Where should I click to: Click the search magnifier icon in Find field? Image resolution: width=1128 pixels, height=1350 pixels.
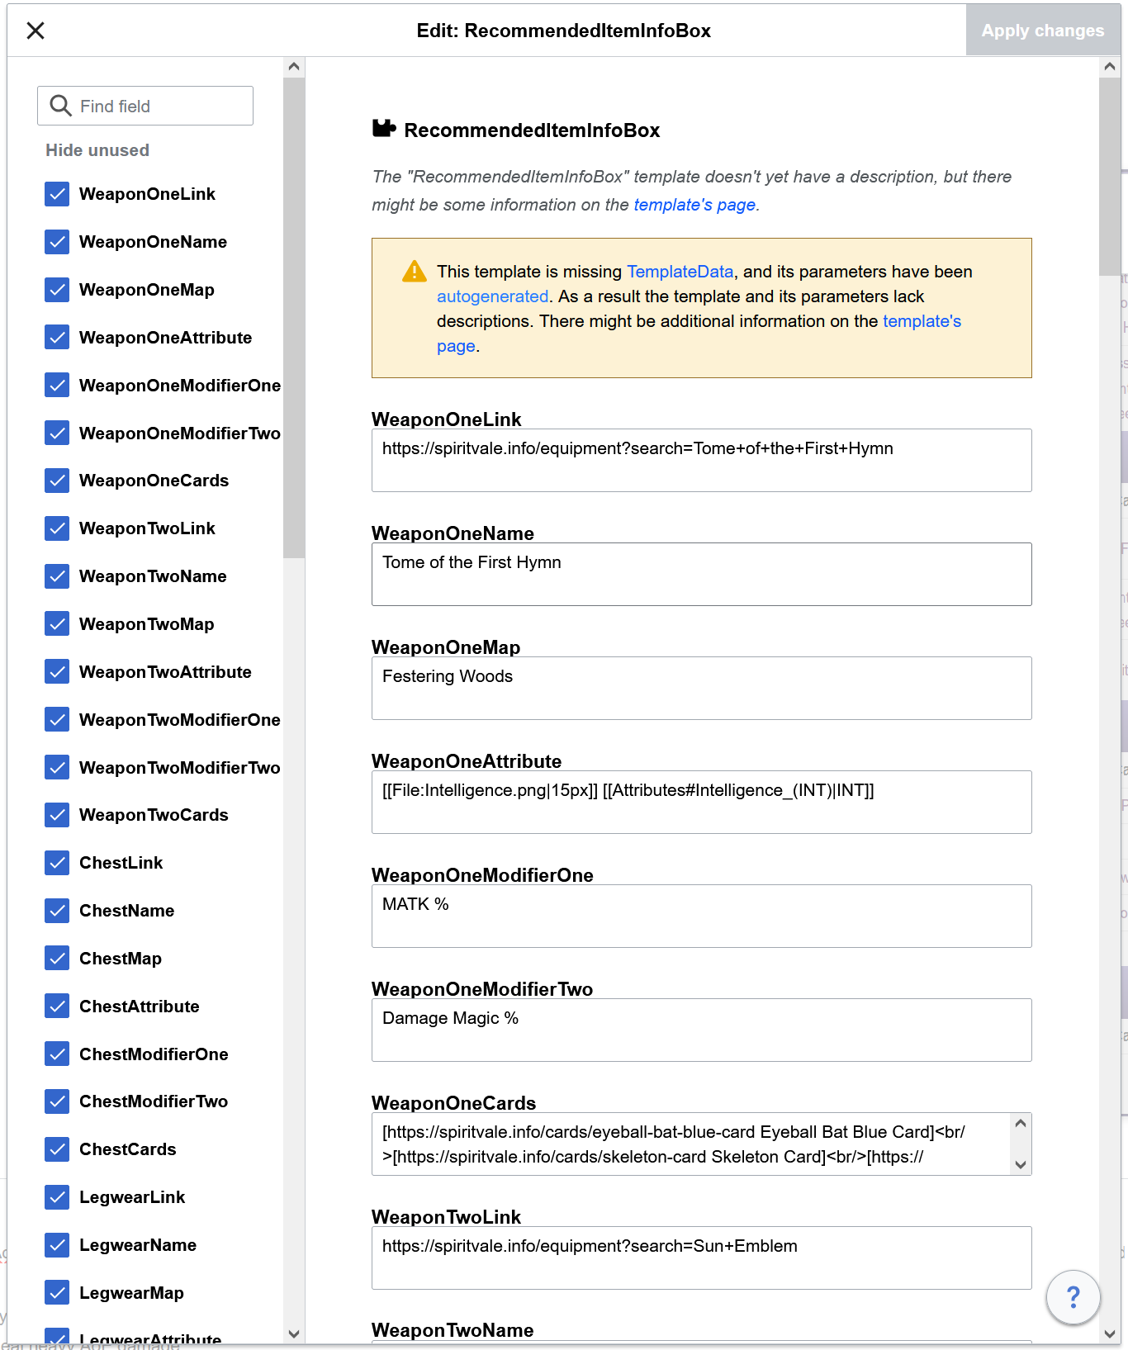tap(60, 106)
